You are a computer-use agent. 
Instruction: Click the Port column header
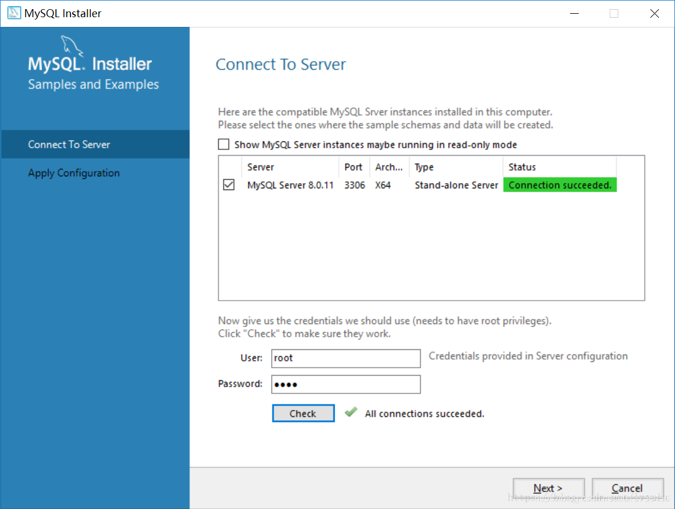point(353,167)
